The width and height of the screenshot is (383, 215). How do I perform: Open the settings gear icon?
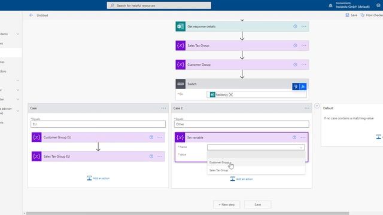(x=378, y=5)
